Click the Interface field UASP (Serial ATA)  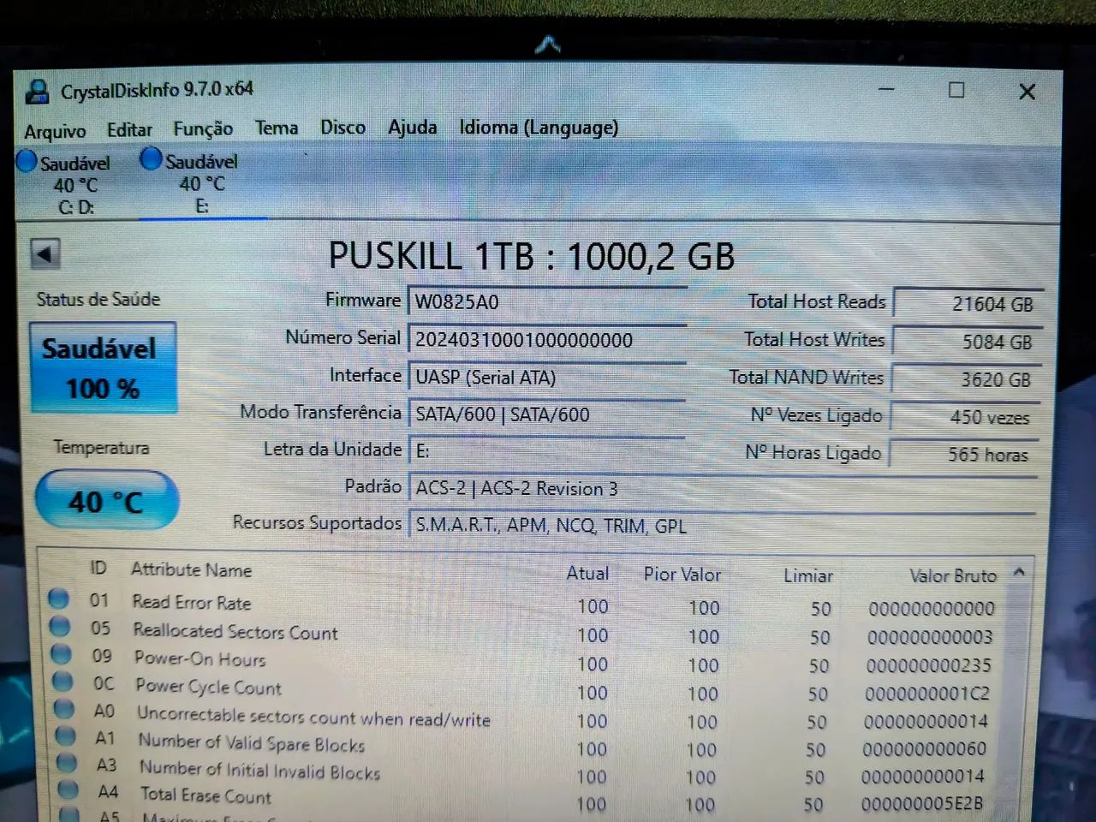(547, 378)
